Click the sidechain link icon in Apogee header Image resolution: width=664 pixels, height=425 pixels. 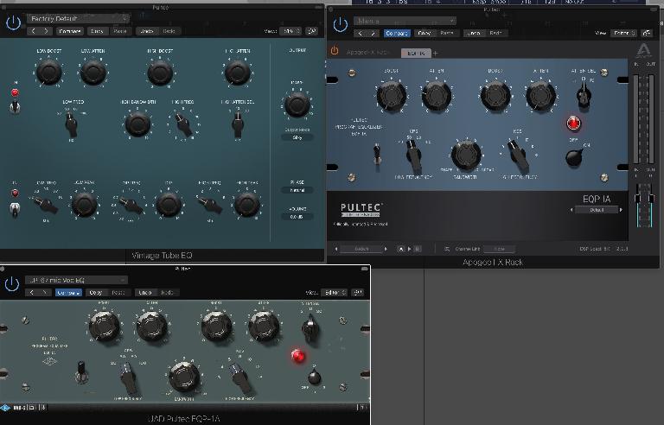(x=646, y=33)
